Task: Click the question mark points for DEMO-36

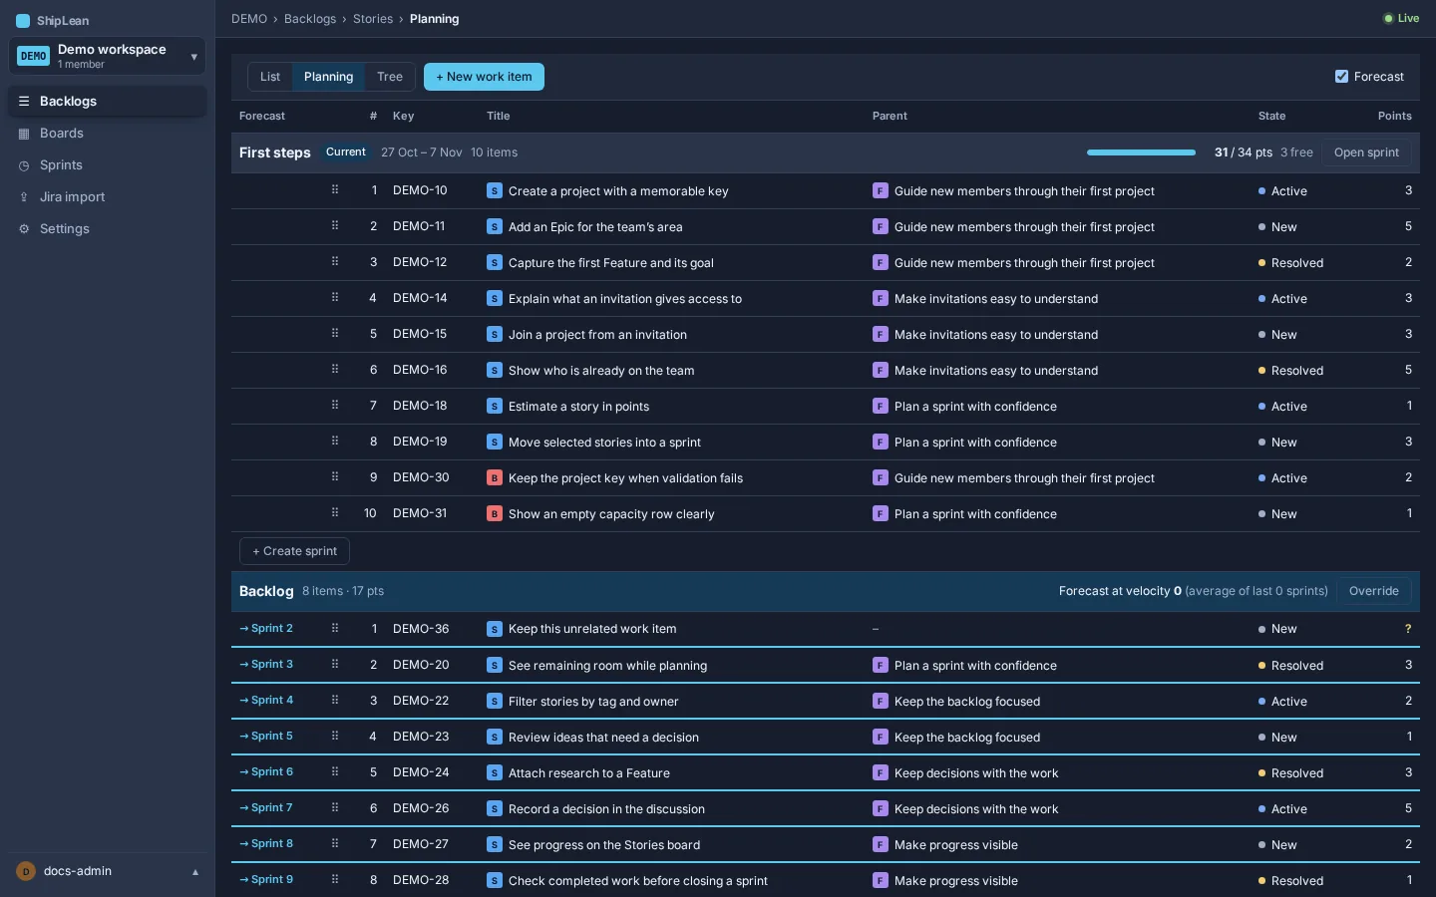Action: point(1408,629)
